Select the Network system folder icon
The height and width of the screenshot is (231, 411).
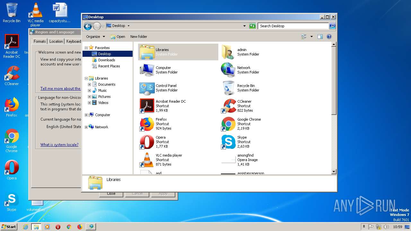229,70
